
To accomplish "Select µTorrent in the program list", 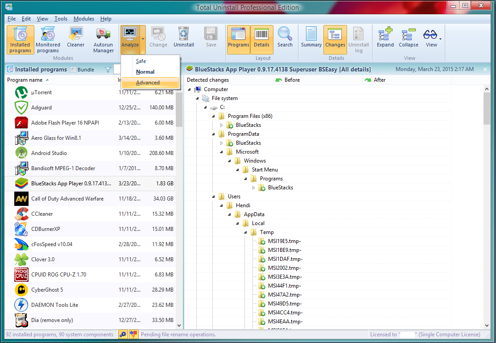I will click(90, 92).
